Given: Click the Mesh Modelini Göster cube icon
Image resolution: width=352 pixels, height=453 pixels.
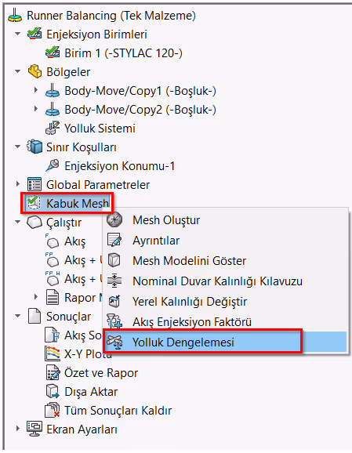Looking at the screenshot, I should pyautogui.click(x=114, y=260).
